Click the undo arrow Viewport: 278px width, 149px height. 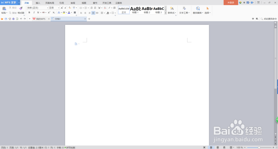click(21, 19)
